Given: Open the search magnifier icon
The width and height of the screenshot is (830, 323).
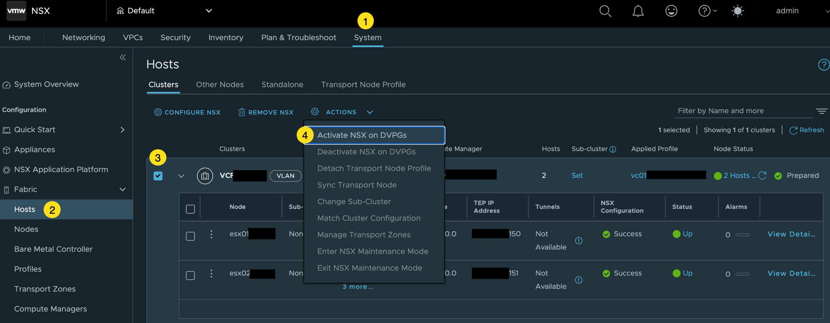Looking at the screenshot, I should [605, 11].
